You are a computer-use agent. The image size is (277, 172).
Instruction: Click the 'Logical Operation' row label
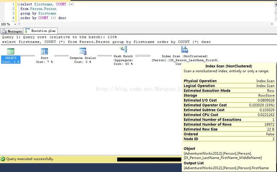pos(199,86)
